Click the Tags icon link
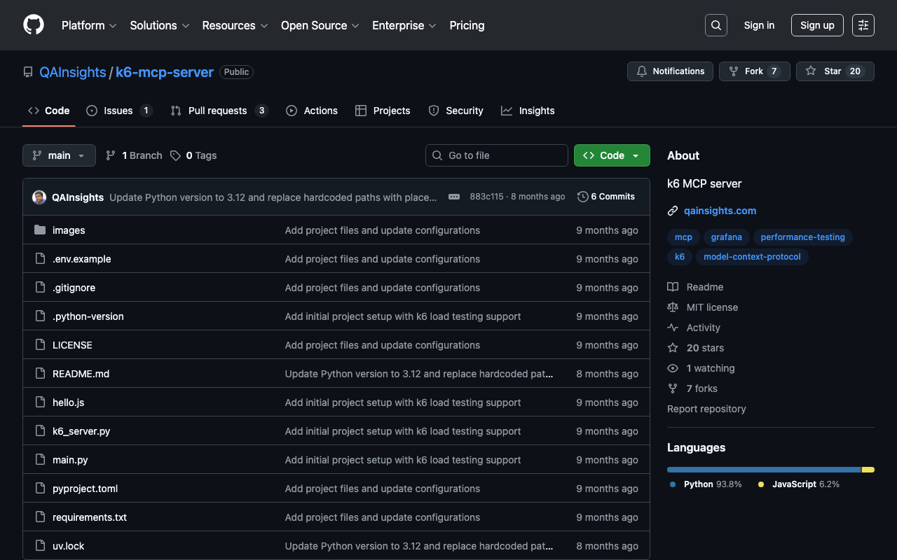Image resolution: width=897 pixels, height=560 pixels. coord(176,155)
